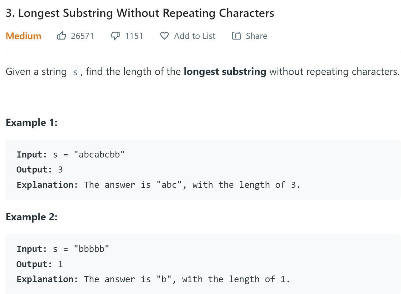Click the "abcabcbb" input string
401x294 pixels.
[99, 155]
